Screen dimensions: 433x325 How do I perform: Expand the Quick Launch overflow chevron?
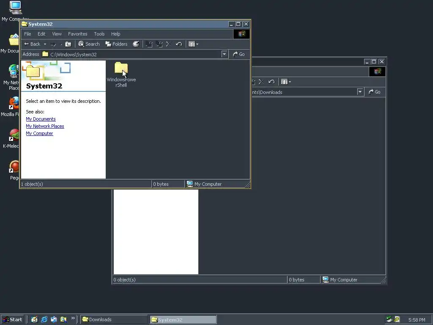73,318
